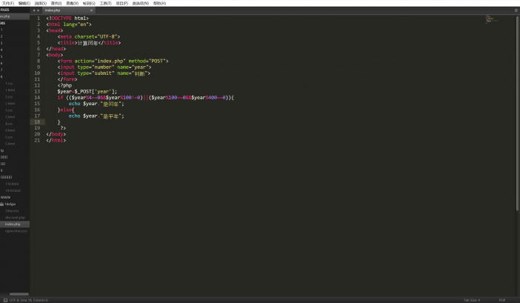Click the hkdgw folder icon in sidebar

point(2,204)
